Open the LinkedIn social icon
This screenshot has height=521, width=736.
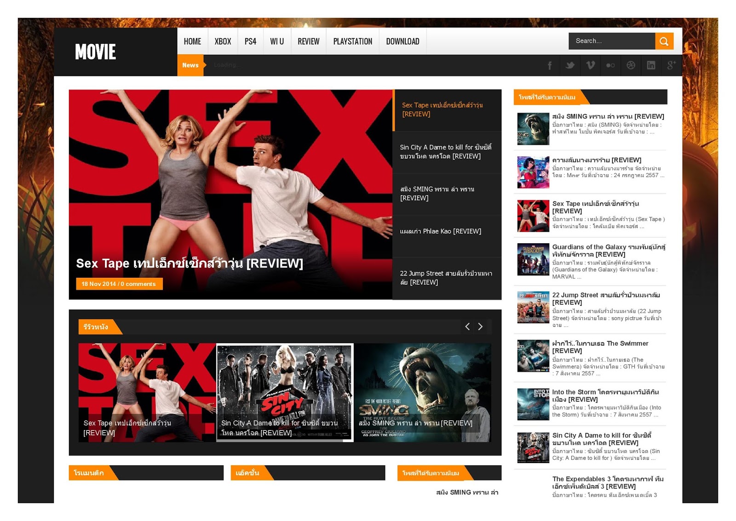[651, 65]
